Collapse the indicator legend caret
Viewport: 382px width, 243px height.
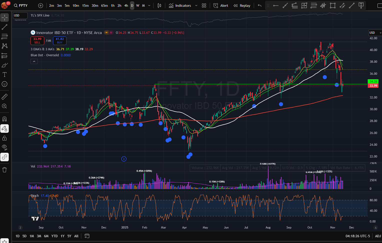pyautogui.click(x=34, y=61)
